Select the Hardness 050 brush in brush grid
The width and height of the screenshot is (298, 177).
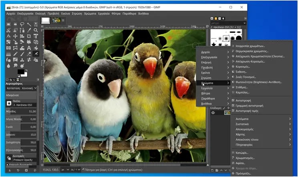[x=226, y=38]
